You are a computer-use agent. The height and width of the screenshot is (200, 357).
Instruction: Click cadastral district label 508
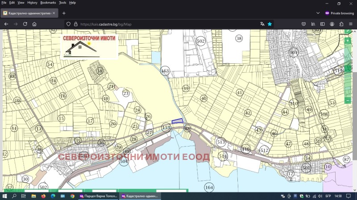point(324,114)
